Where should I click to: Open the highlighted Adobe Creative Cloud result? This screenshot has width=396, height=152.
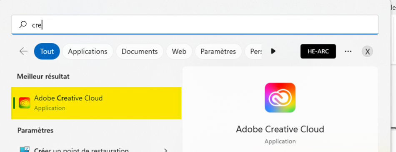96,103
